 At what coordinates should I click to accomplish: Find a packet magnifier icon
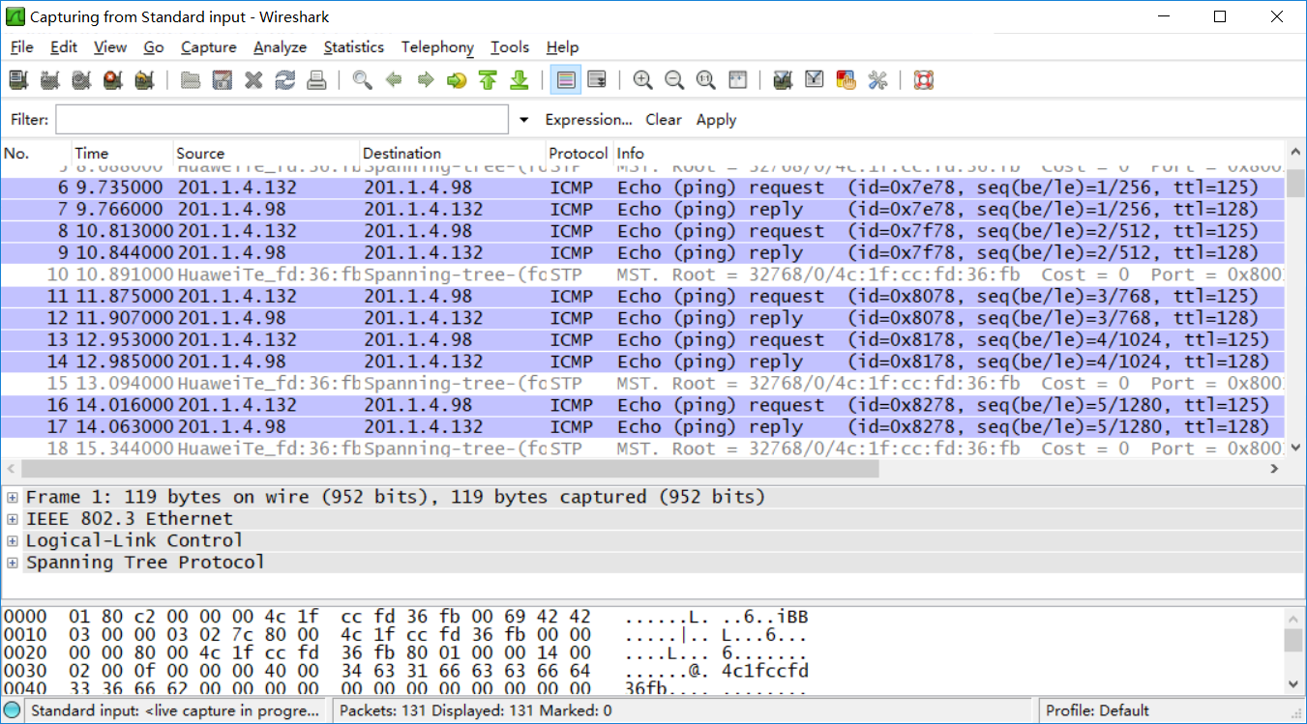(362, 80)
